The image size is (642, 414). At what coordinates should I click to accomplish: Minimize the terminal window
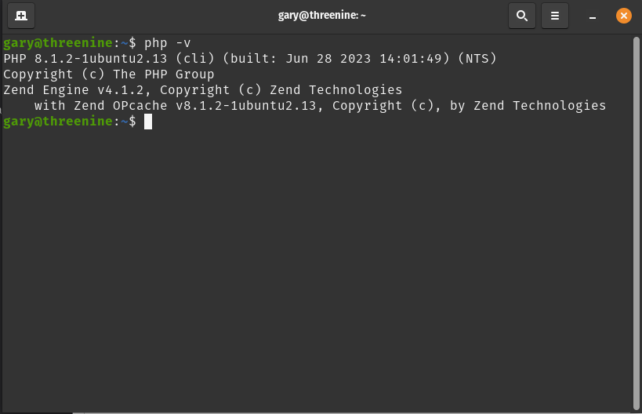[x=592, y=16]
